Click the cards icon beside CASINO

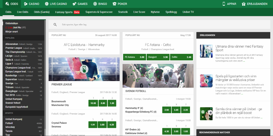(x=26, y=4)
